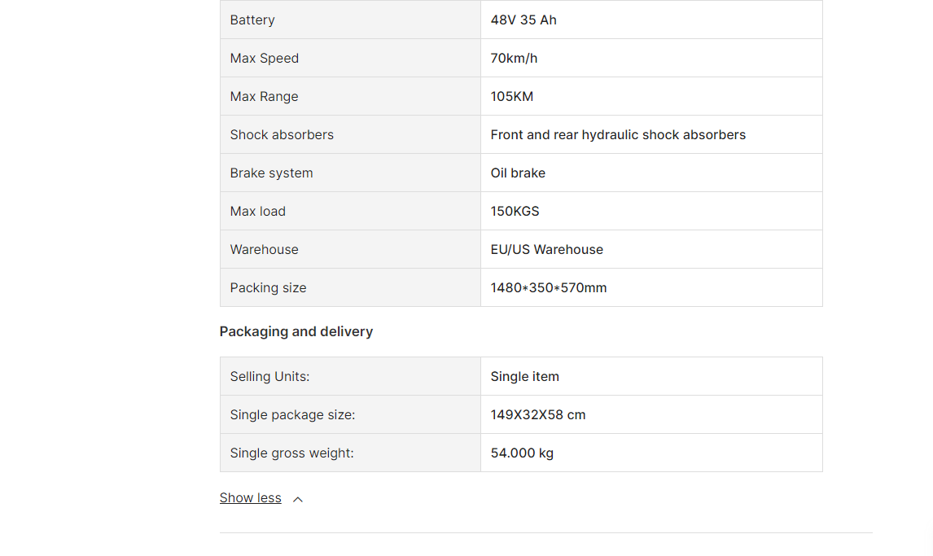Select the Battery label cell
The width and height of the screenshot is (933, 556).
[x=350, y=20]
